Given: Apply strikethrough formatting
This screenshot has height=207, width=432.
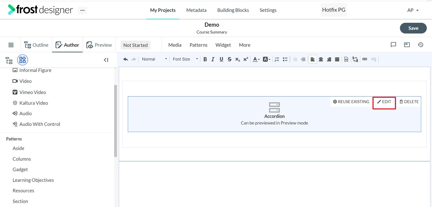Looking at the screenshot, I should (x=230, y=59).
